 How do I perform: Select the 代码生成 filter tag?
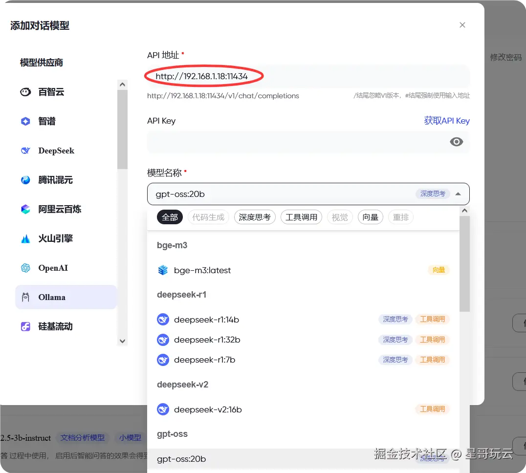(208, 217)
